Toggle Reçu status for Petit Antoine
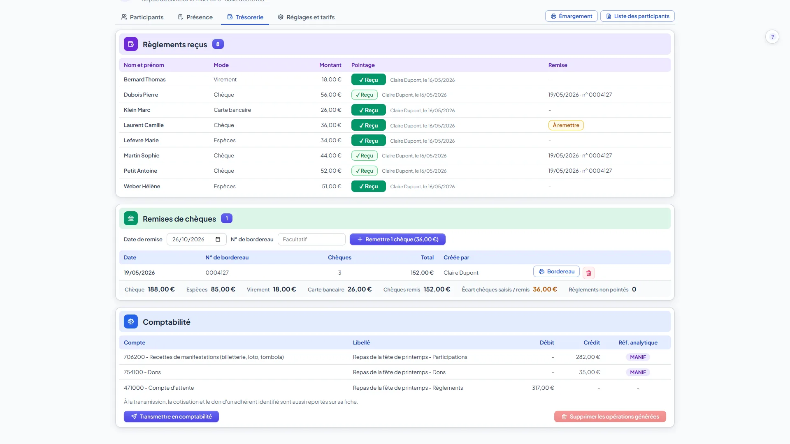The width and height of the screenshot is (790, 444). (364, 171)
